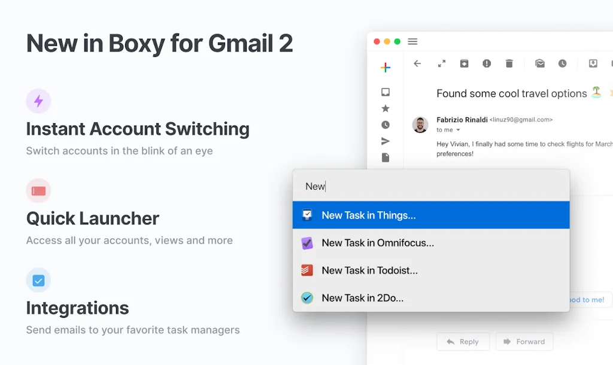
Task: Click "Access all your accounts, views and more" text
Action: click(129, 241)
